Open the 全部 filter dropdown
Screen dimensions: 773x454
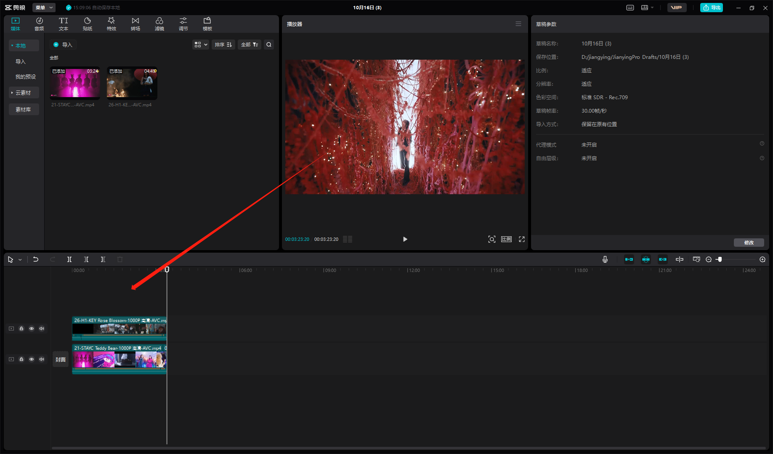pos(250,45)
